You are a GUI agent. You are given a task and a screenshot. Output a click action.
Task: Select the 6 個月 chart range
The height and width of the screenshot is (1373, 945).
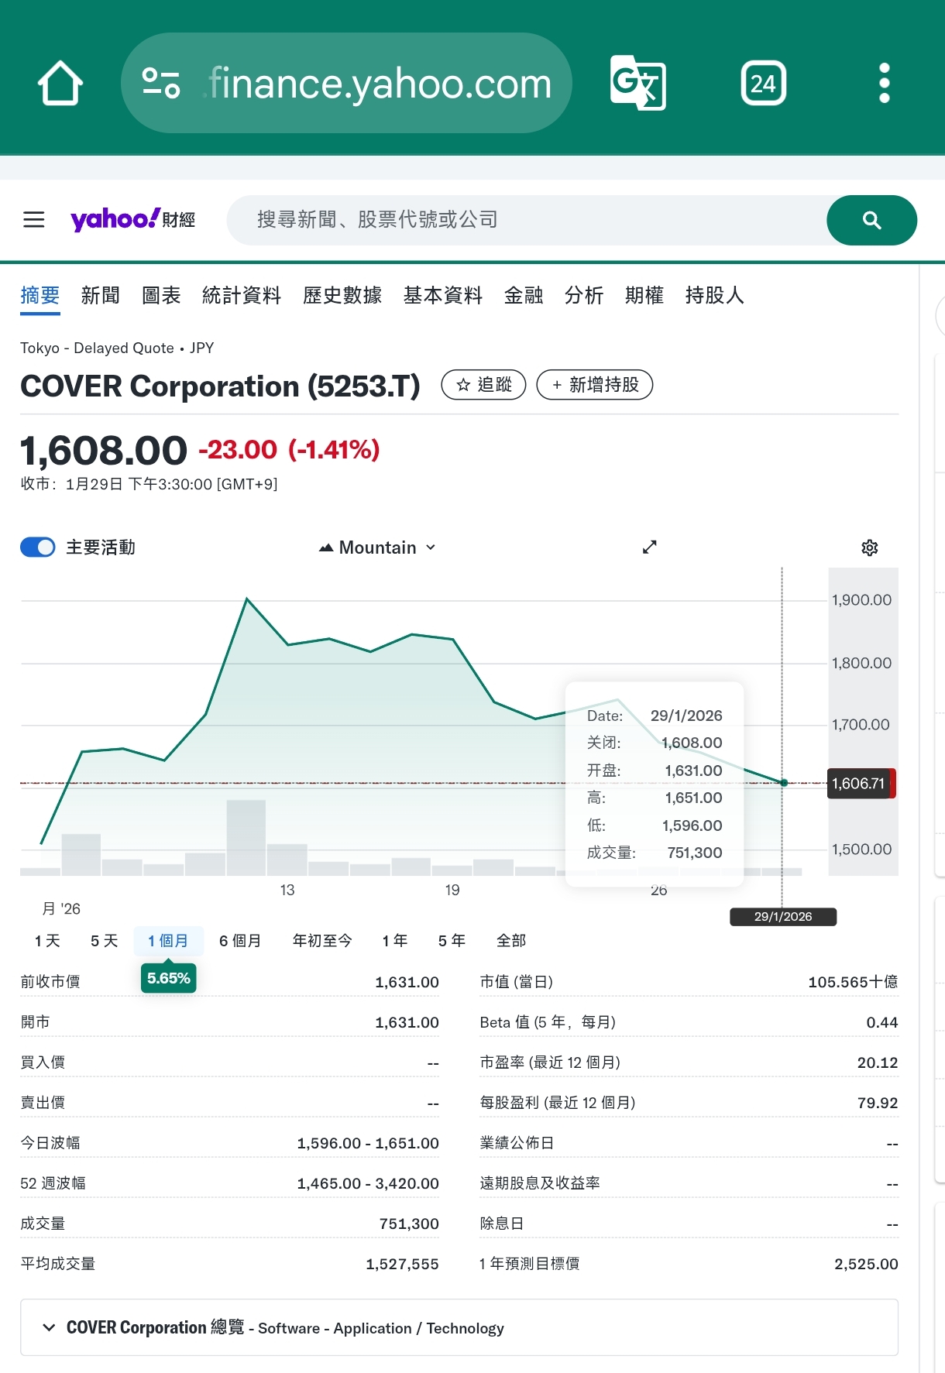(x=240, y=940)
